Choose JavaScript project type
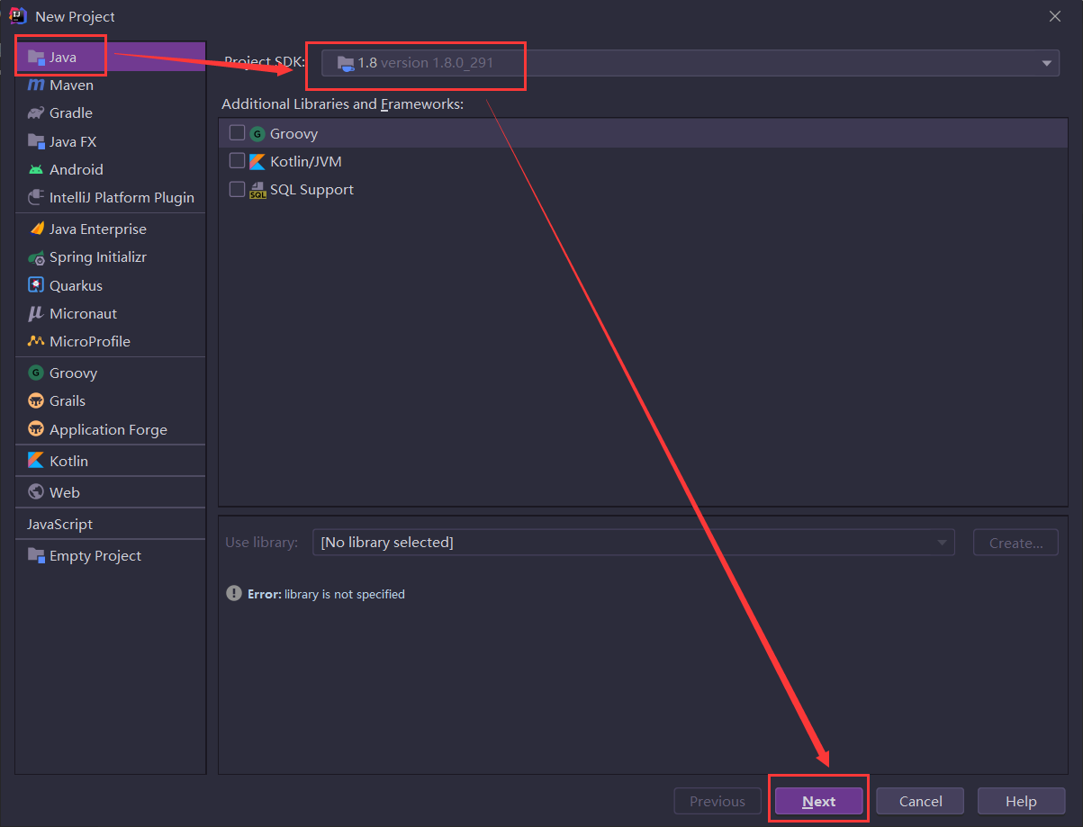1083x827 pixels. [x=59, y=524]
